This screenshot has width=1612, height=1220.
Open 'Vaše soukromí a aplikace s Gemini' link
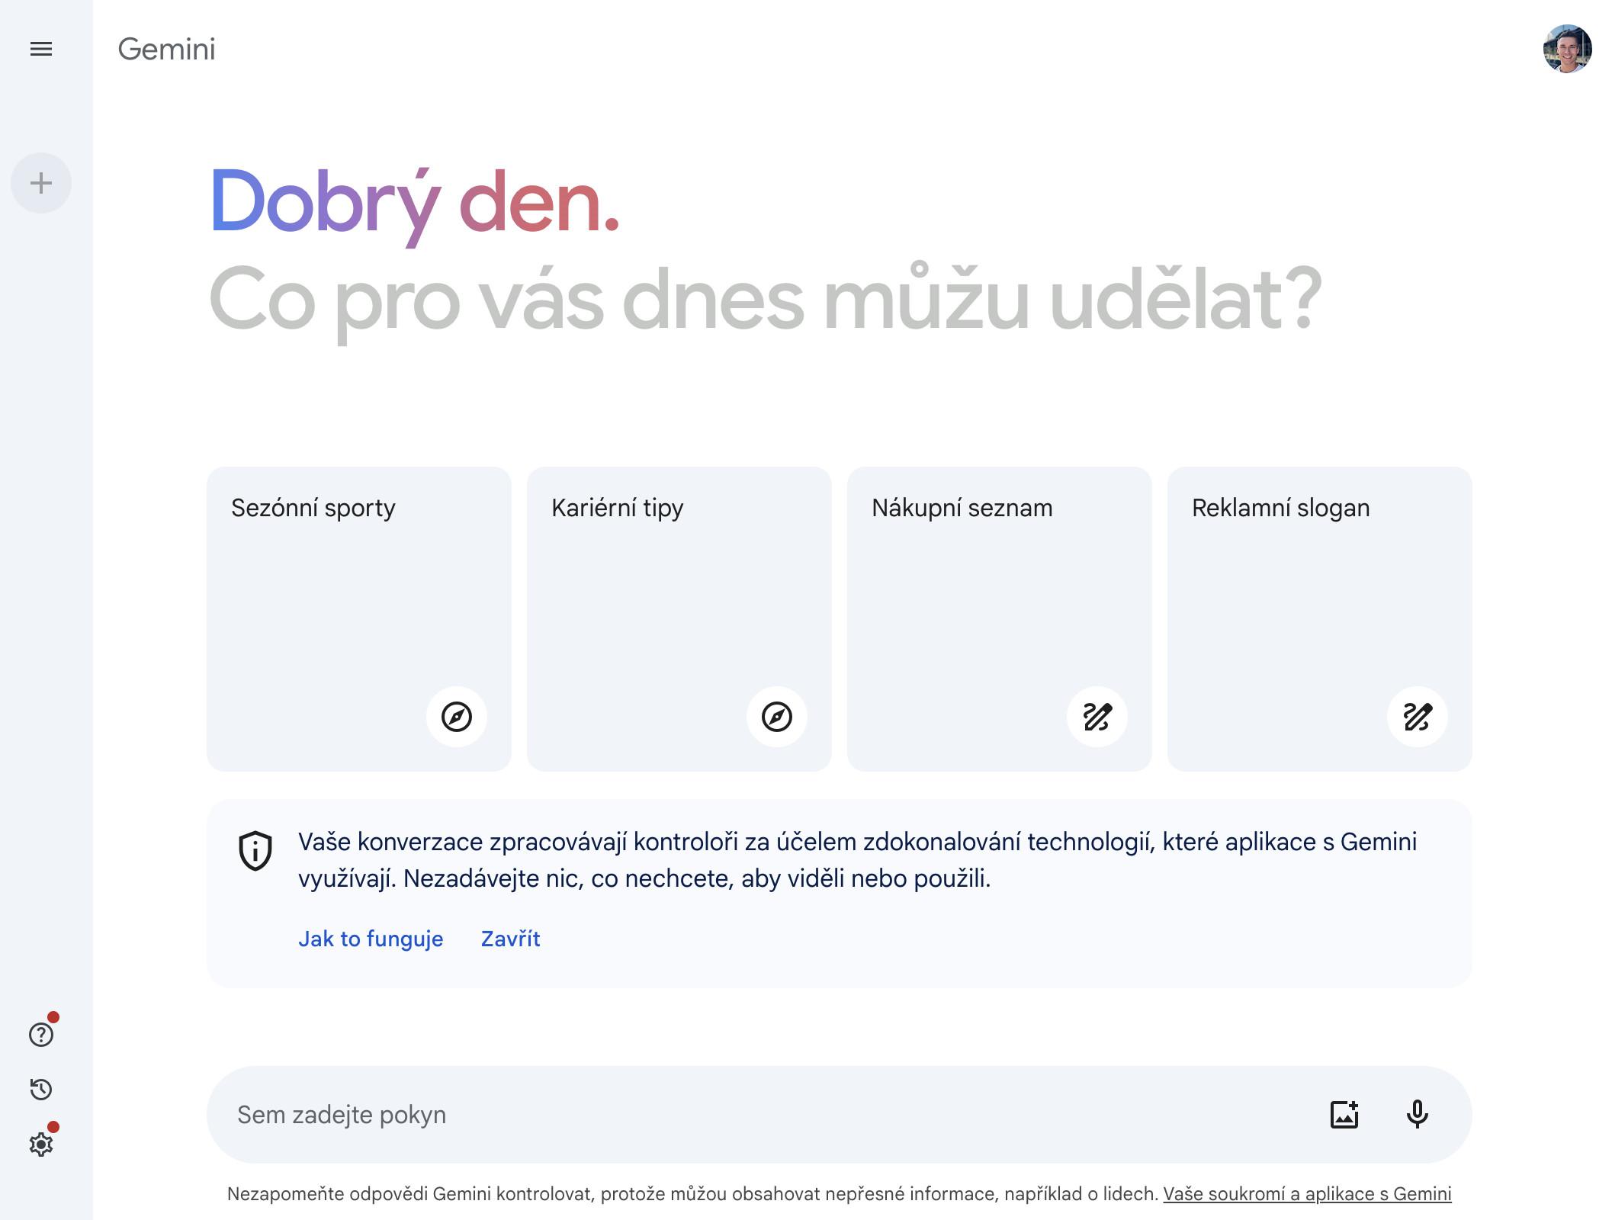tap(1307, 1194)
